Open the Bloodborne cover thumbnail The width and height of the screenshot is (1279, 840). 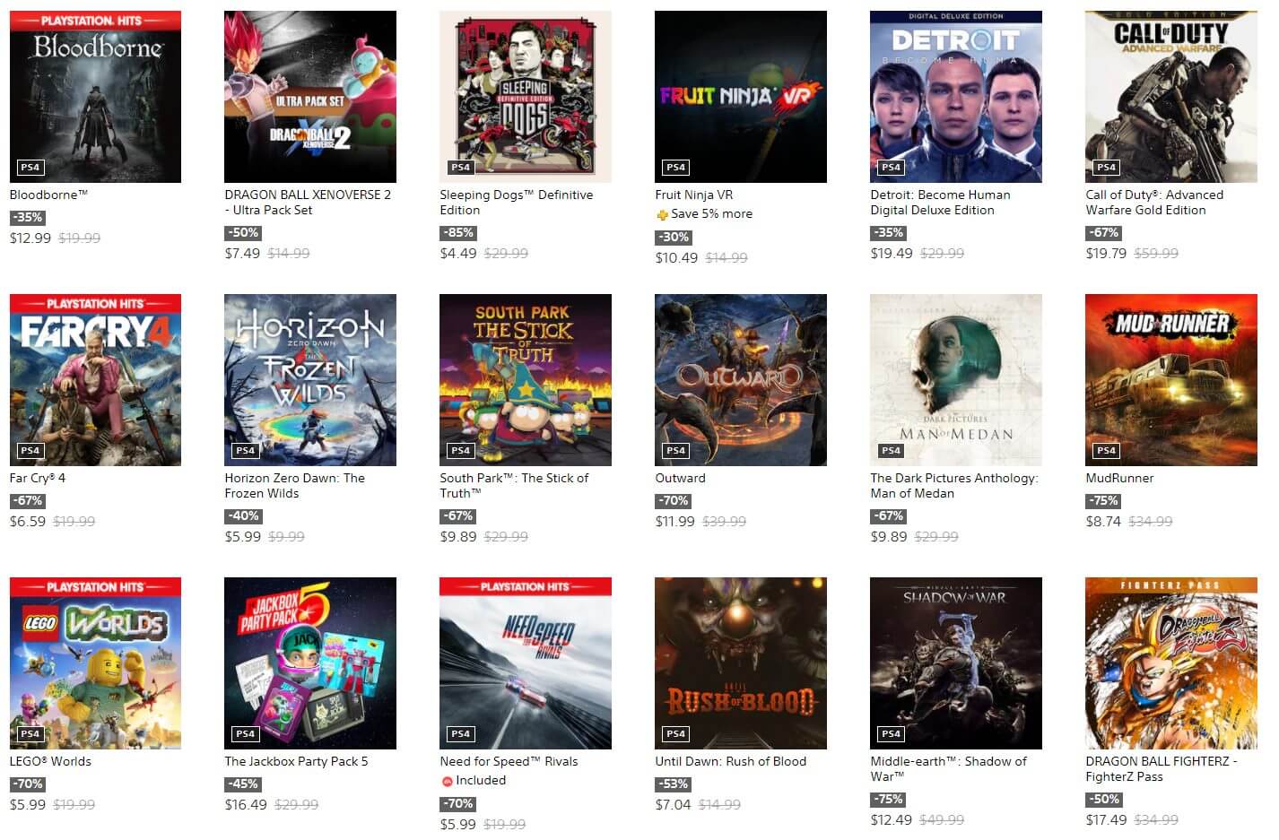point(95,97)
